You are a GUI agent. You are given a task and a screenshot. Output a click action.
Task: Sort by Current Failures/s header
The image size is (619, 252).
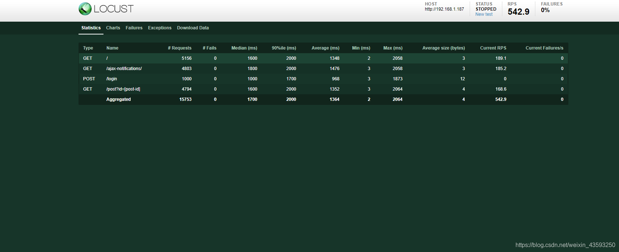click(545, 48)
